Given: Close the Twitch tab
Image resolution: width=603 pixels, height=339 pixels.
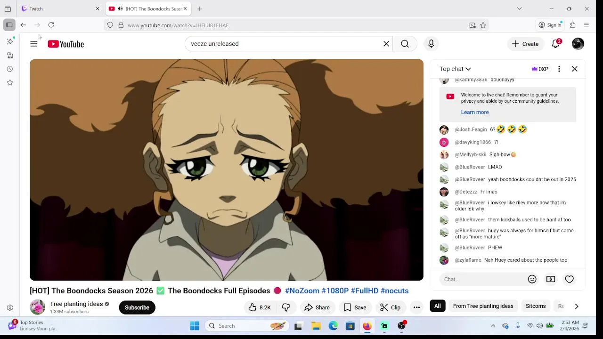Looking at the screenshot, I should click(98, 8).
